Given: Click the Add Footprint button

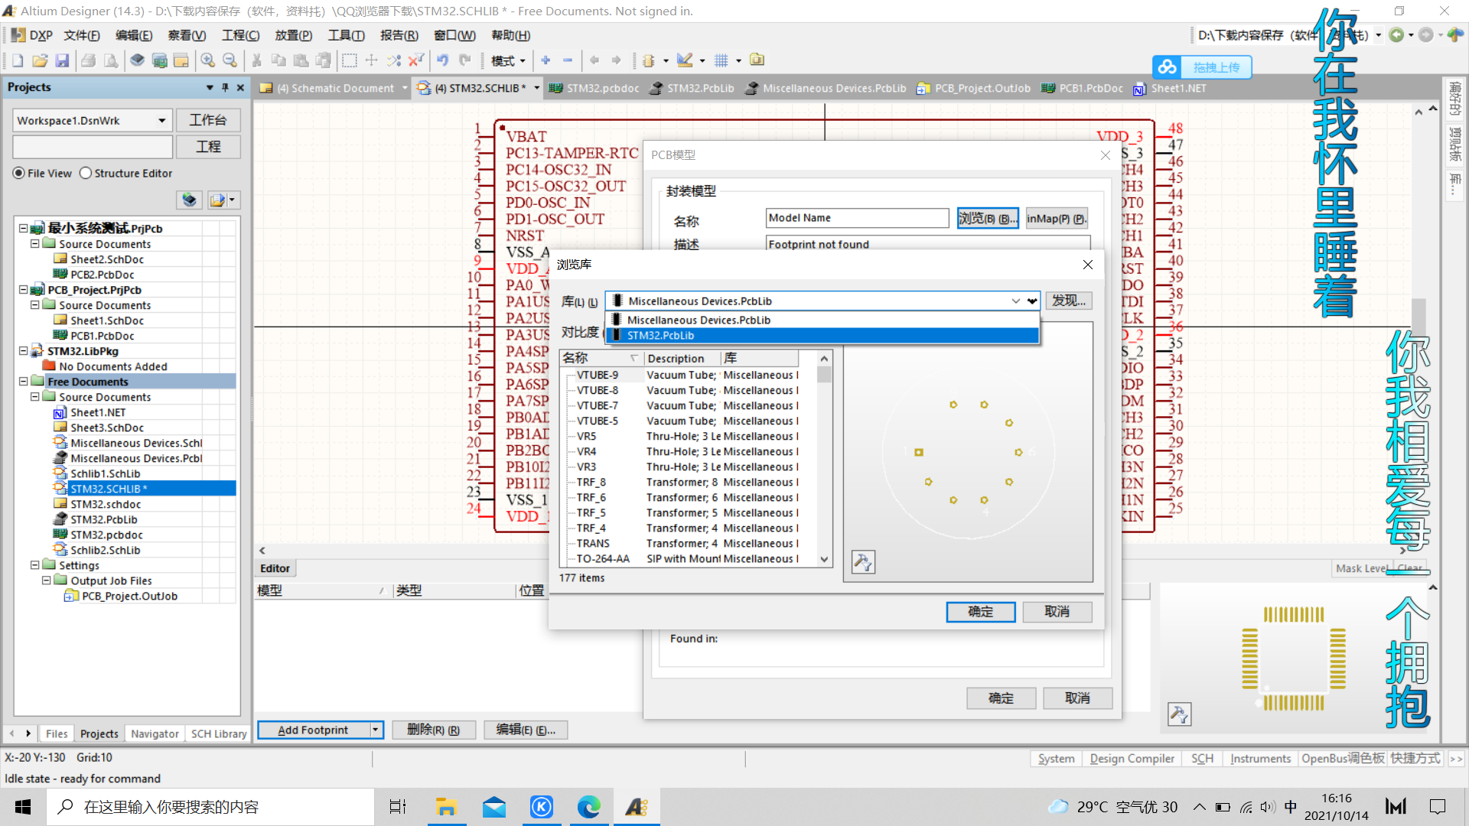Looking at the screenshot, I should (313, 730).
